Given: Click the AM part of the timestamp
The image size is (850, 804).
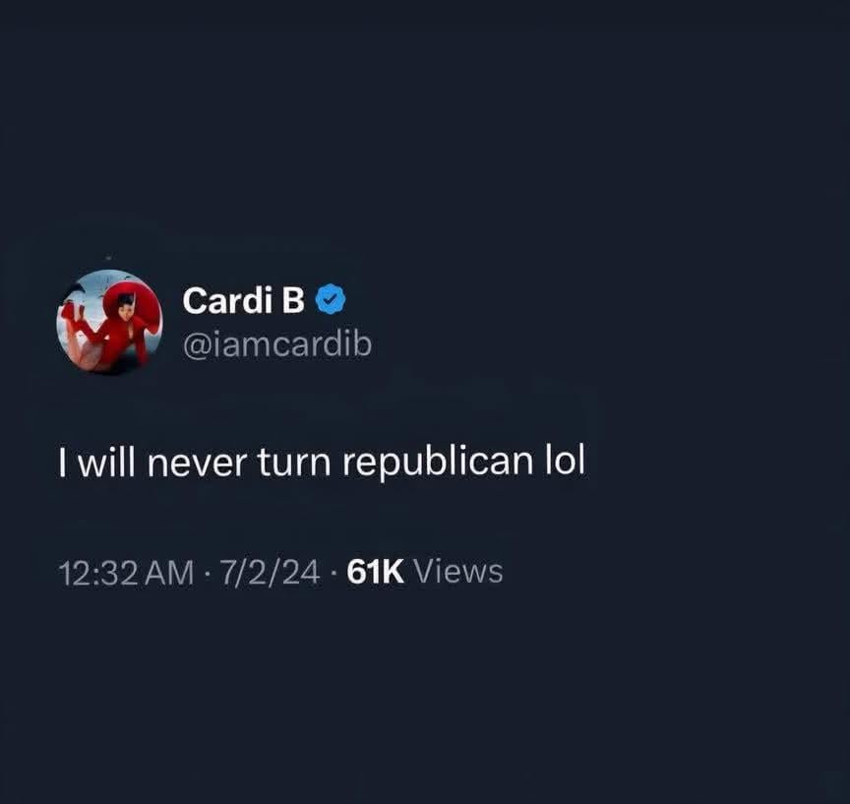Looking at the screenshot, I should point(169,573).
